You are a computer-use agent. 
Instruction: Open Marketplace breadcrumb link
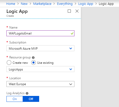(42, 4)
